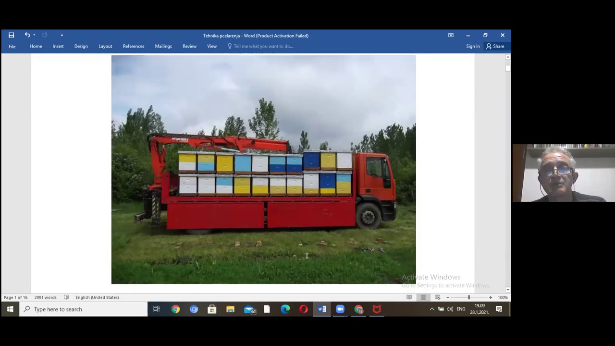This screenshot has width=615, height=346.
Task: Open the Design ribbon tab
Action: coord(81,46)
